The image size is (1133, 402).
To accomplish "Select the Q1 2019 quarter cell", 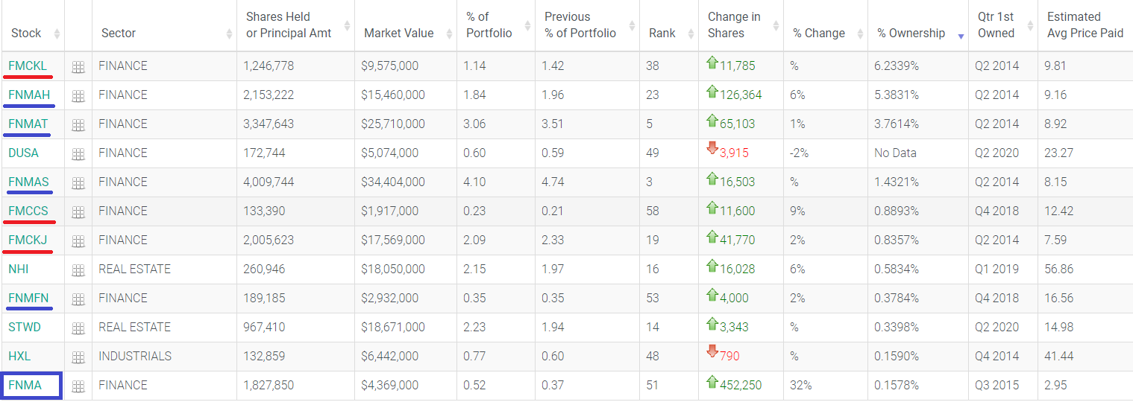I will click(1003, 269).
